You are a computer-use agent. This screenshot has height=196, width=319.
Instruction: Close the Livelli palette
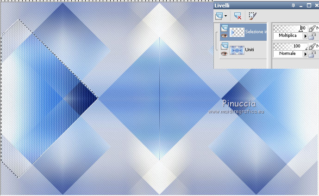click(317, 6)
